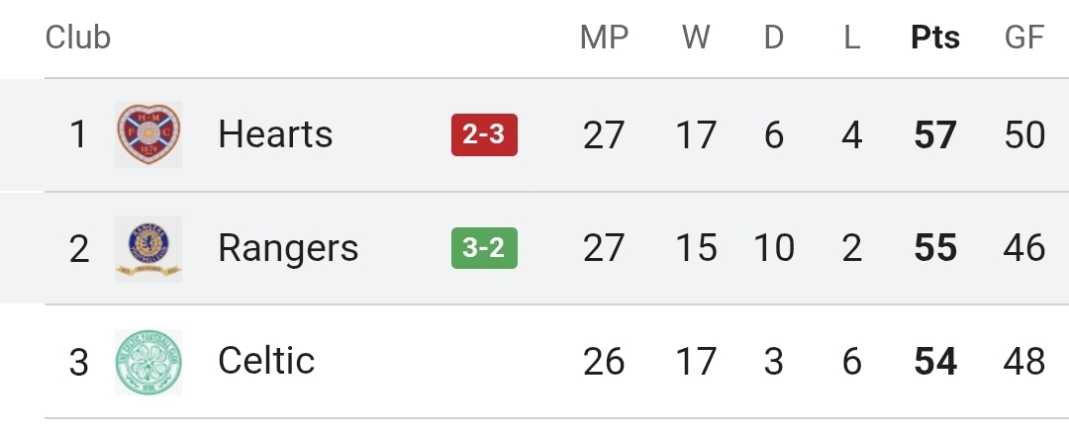Select the Celtic team name
Image resolution: width=1069 pixels, height=430 pixels.
point(266,361)
